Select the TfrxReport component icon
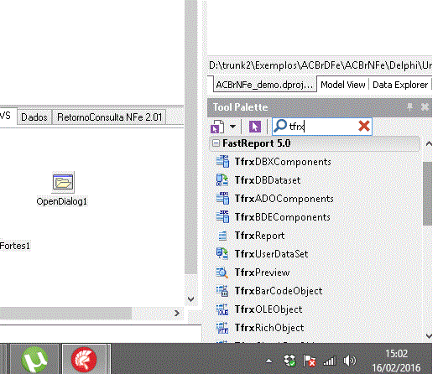The image size is (443, 374). pos(222,236)
